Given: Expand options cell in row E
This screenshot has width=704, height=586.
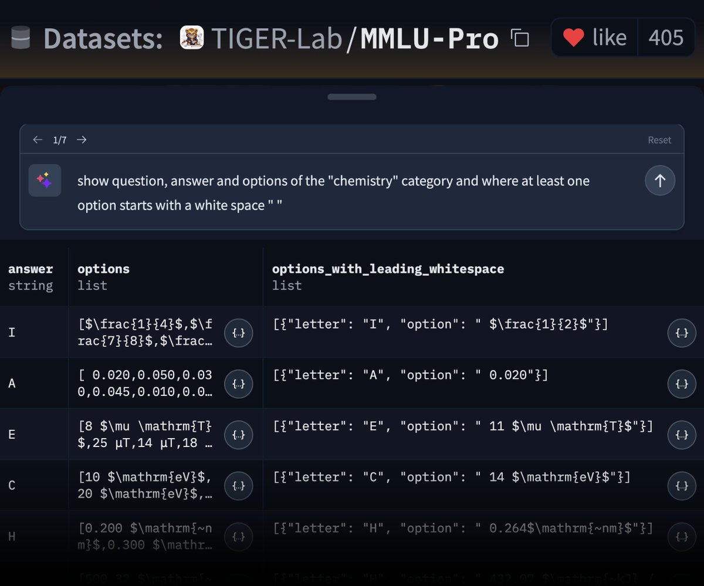Looking at the screenshot, I should tap(239, 435).
